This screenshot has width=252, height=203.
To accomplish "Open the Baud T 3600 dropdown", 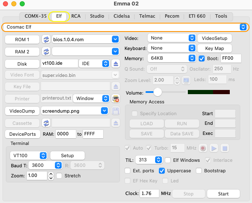I will pos(45,165).
